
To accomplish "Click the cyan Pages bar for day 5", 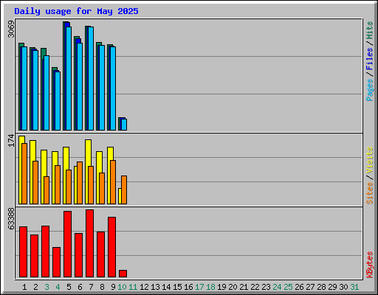I will click(x=69, y=78).
